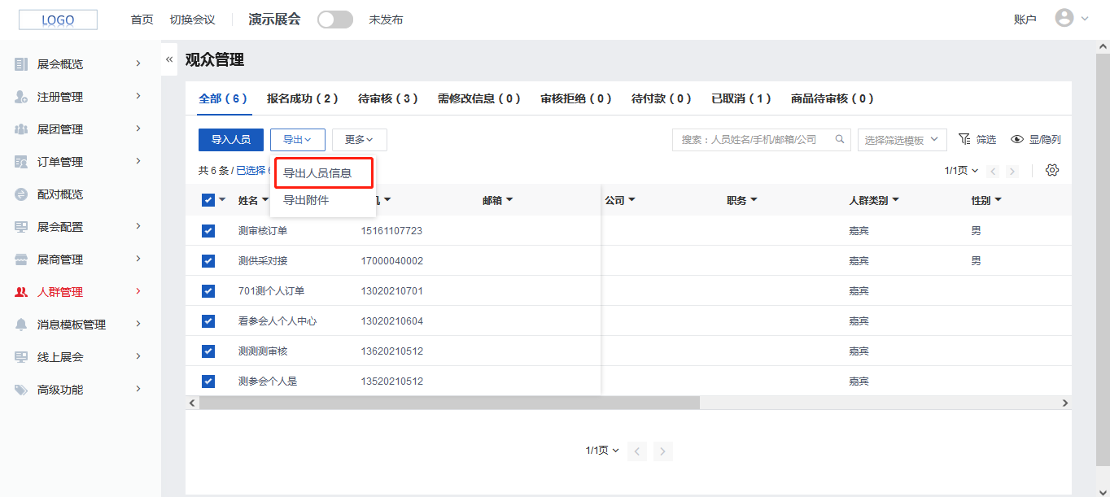Go to previous page arrow at top
This screenshot has height=497, width=1110.
click(993, 171)
